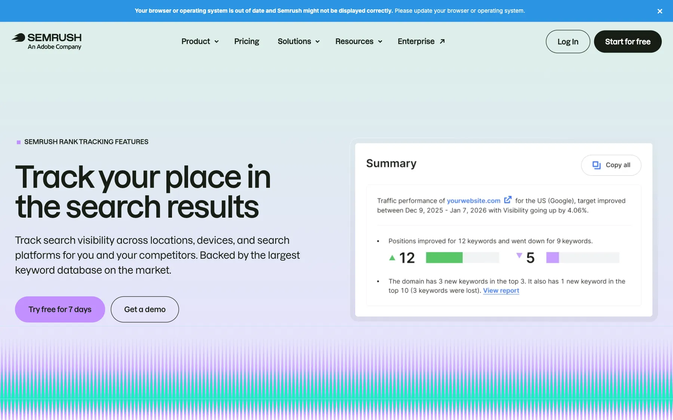This screenshot has height=420, width=673.
Task: Expand the Resources menu chevron
Action: 380,42
